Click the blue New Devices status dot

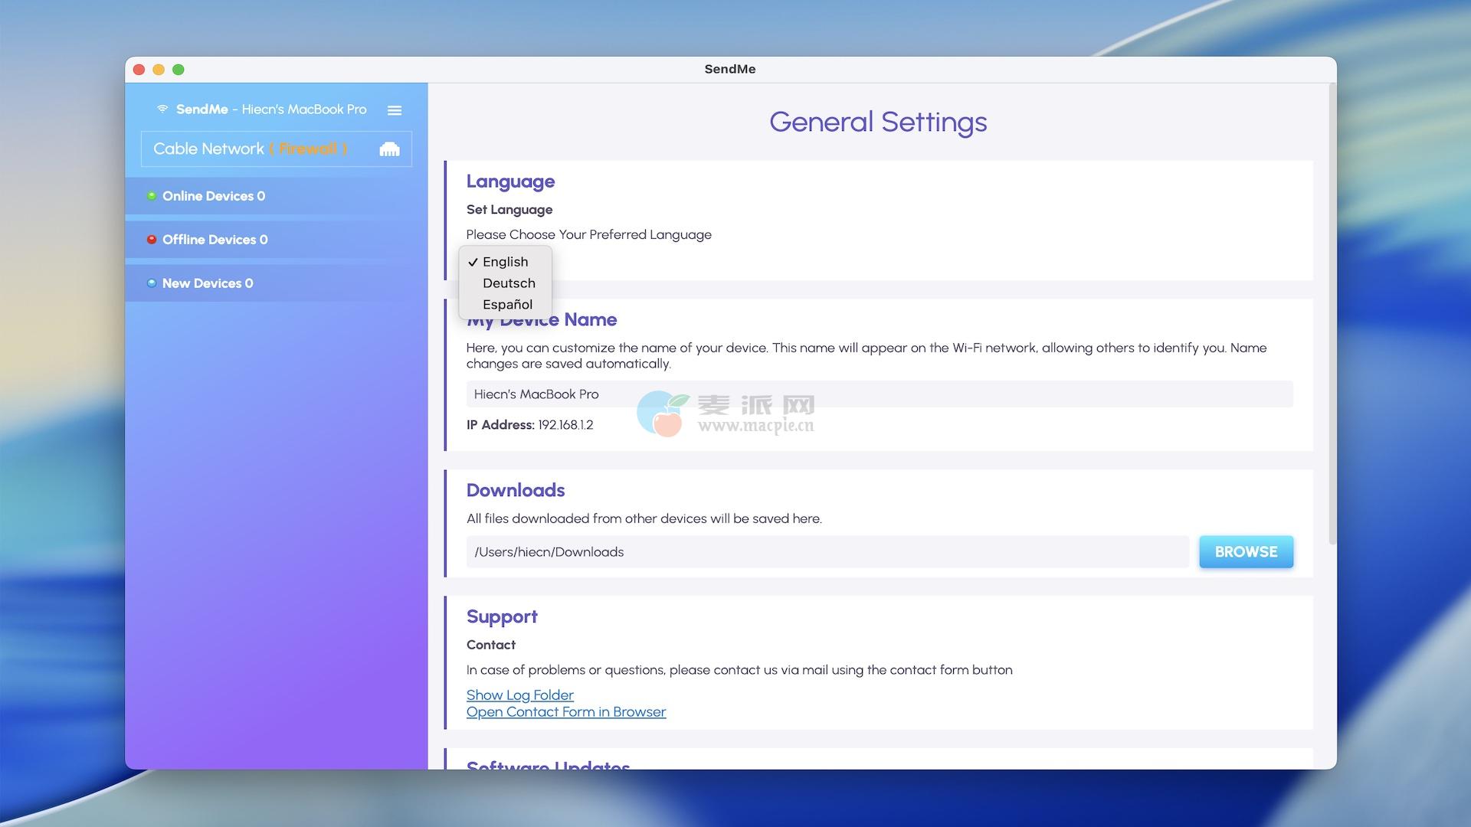coord(152,283)
